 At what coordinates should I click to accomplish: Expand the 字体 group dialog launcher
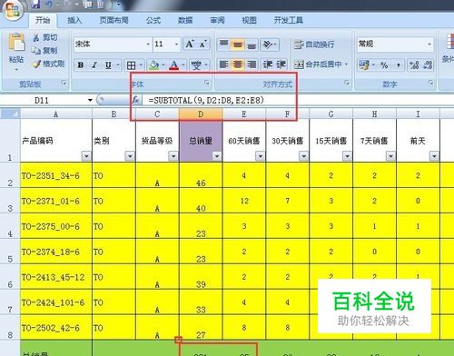click(x=206, y=83)
